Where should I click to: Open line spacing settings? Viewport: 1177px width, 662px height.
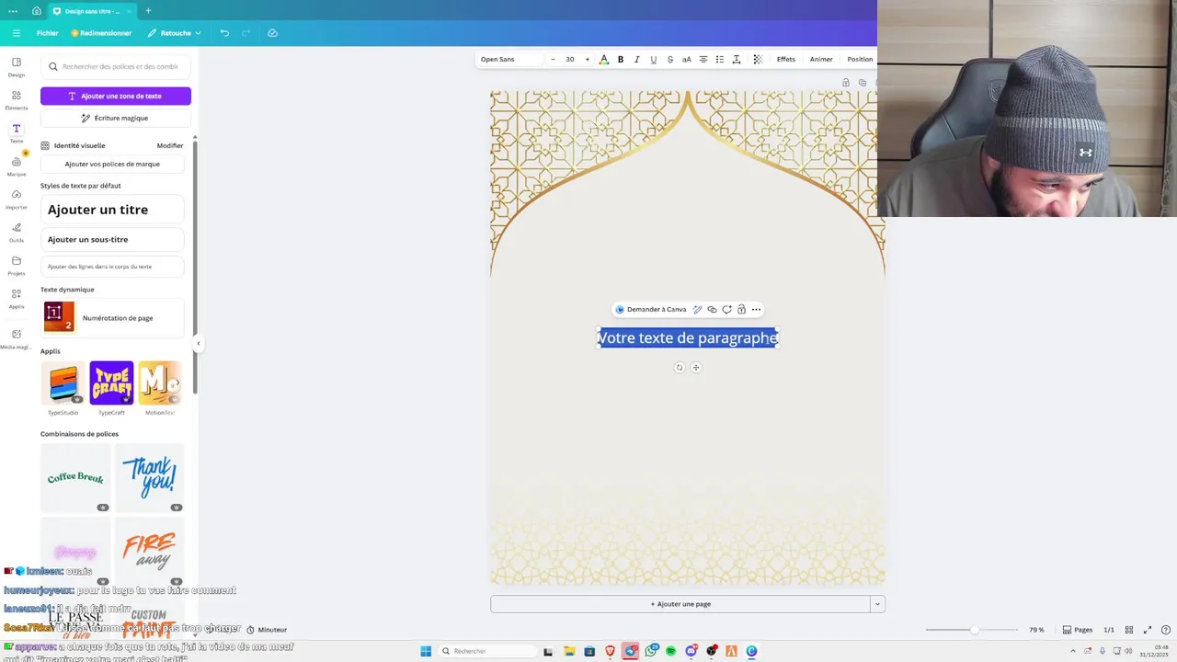coord(737,59)
